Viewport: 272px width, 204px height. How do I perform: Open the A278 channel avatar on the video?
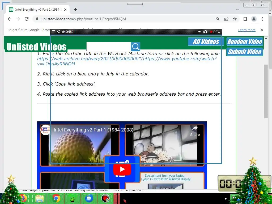(x=45, y=130)
